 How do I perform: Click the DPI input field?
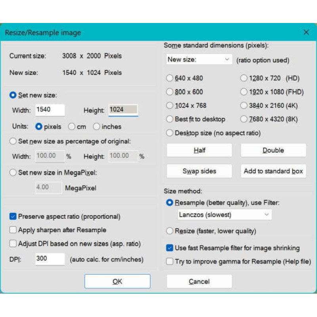pos(50,259)
